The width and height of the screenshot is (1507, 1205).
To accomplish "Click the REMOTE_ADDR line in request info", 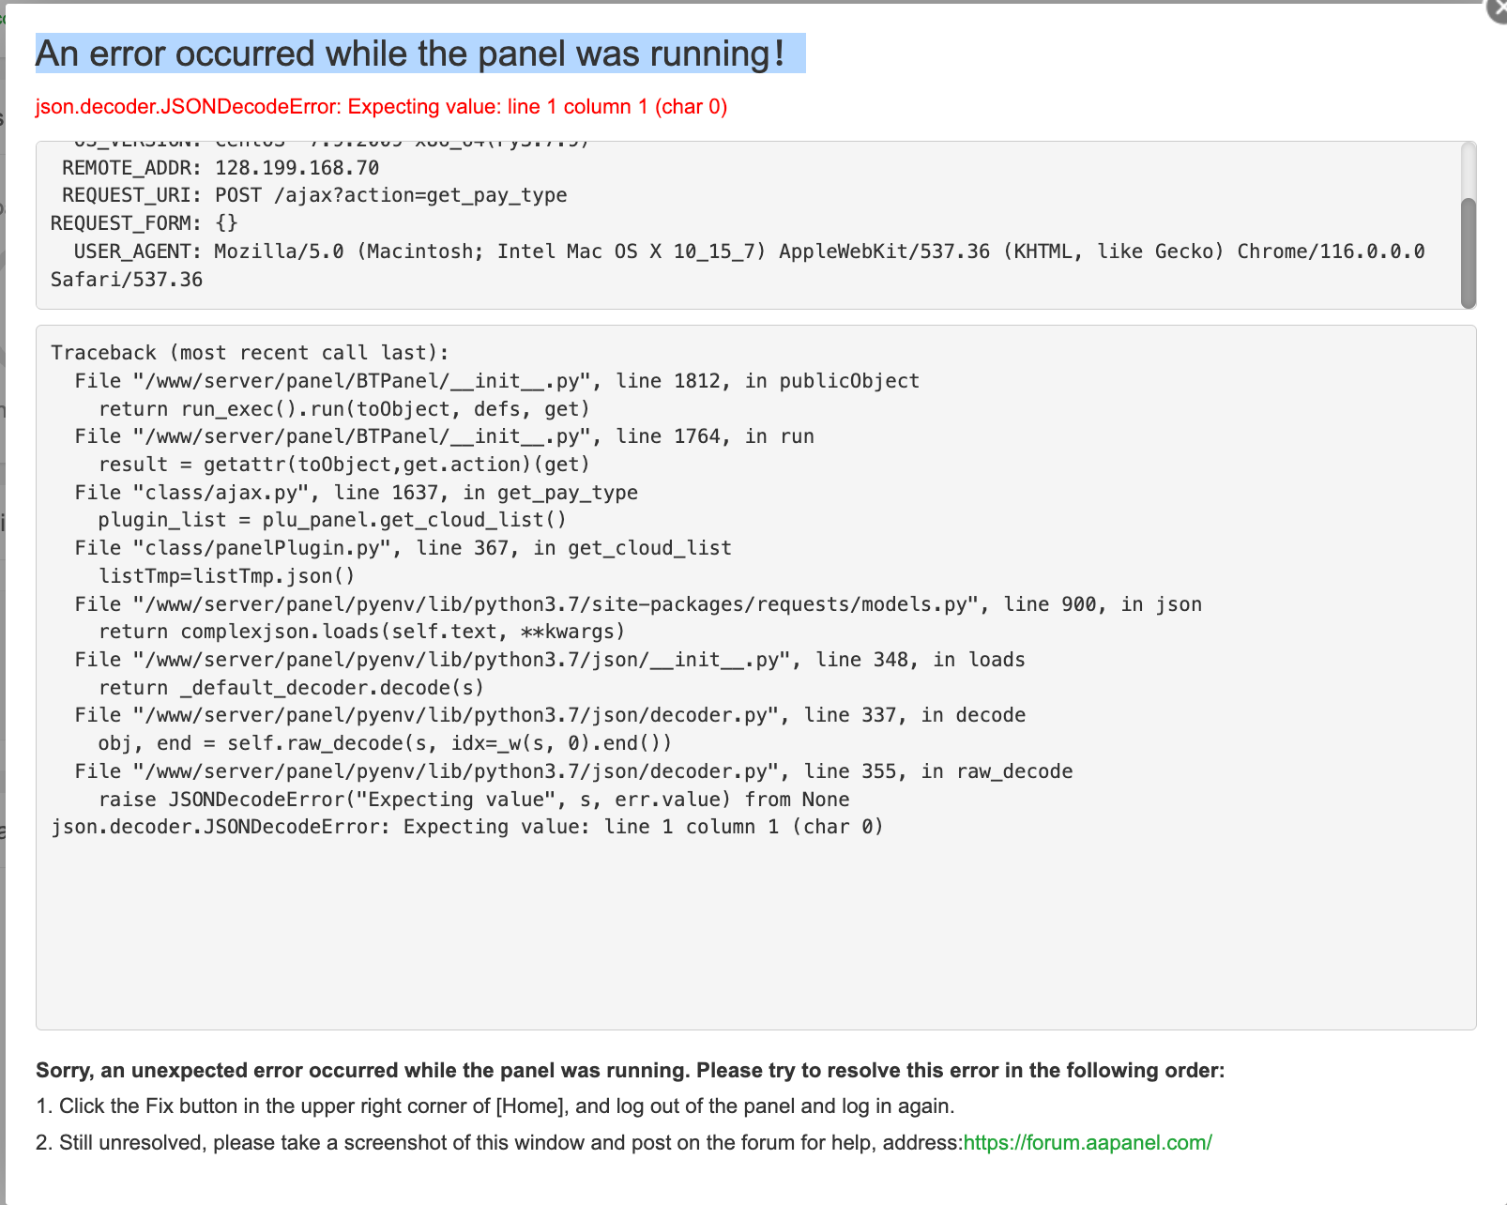I will [221, 168].
